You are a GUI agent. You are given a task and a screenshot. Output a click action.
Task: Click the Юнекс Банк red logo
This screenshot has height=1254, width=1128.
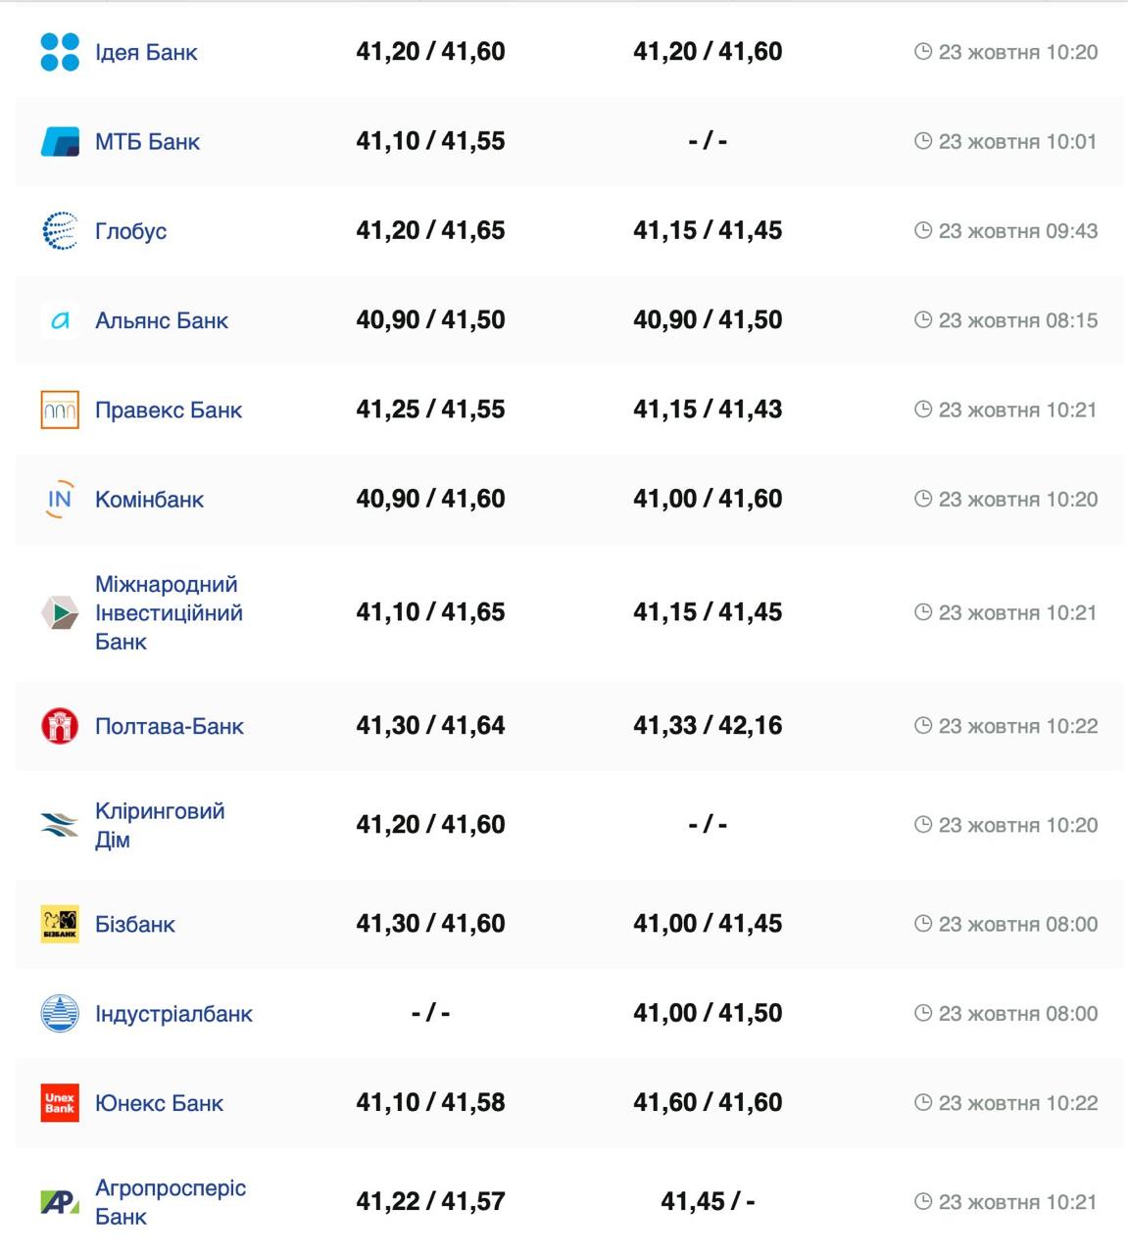point(60,1103)
